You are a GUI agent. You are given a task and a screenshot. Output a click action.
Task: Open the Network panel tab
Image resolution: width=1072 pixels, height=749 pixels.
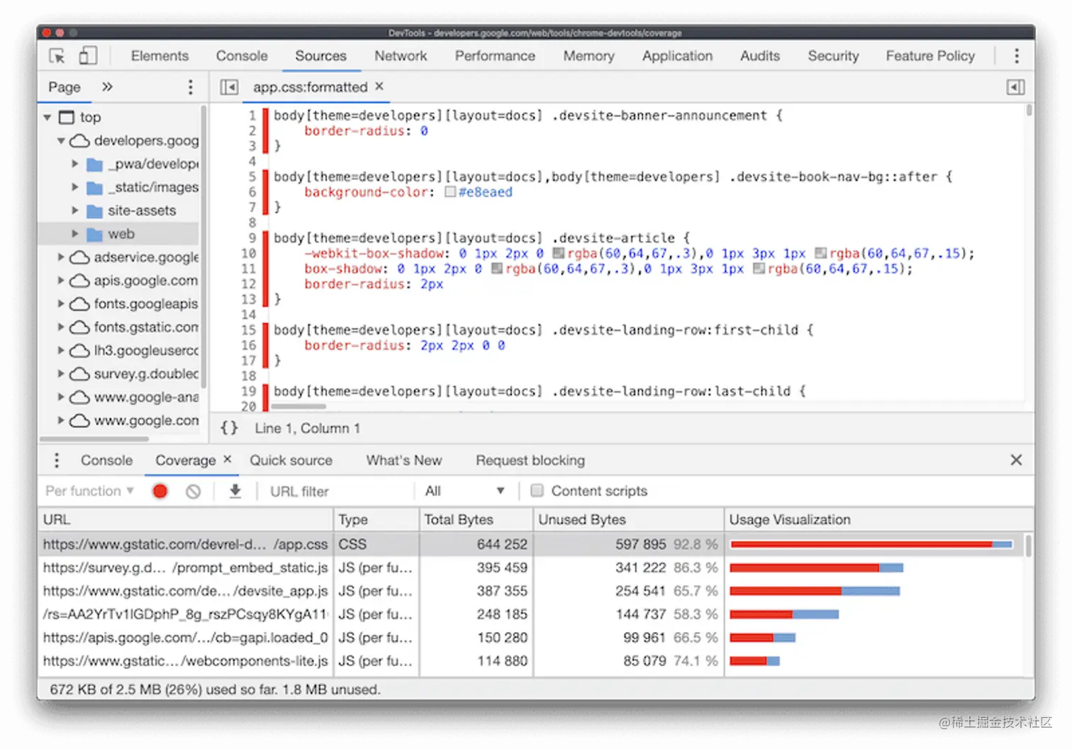click(401, 56)
